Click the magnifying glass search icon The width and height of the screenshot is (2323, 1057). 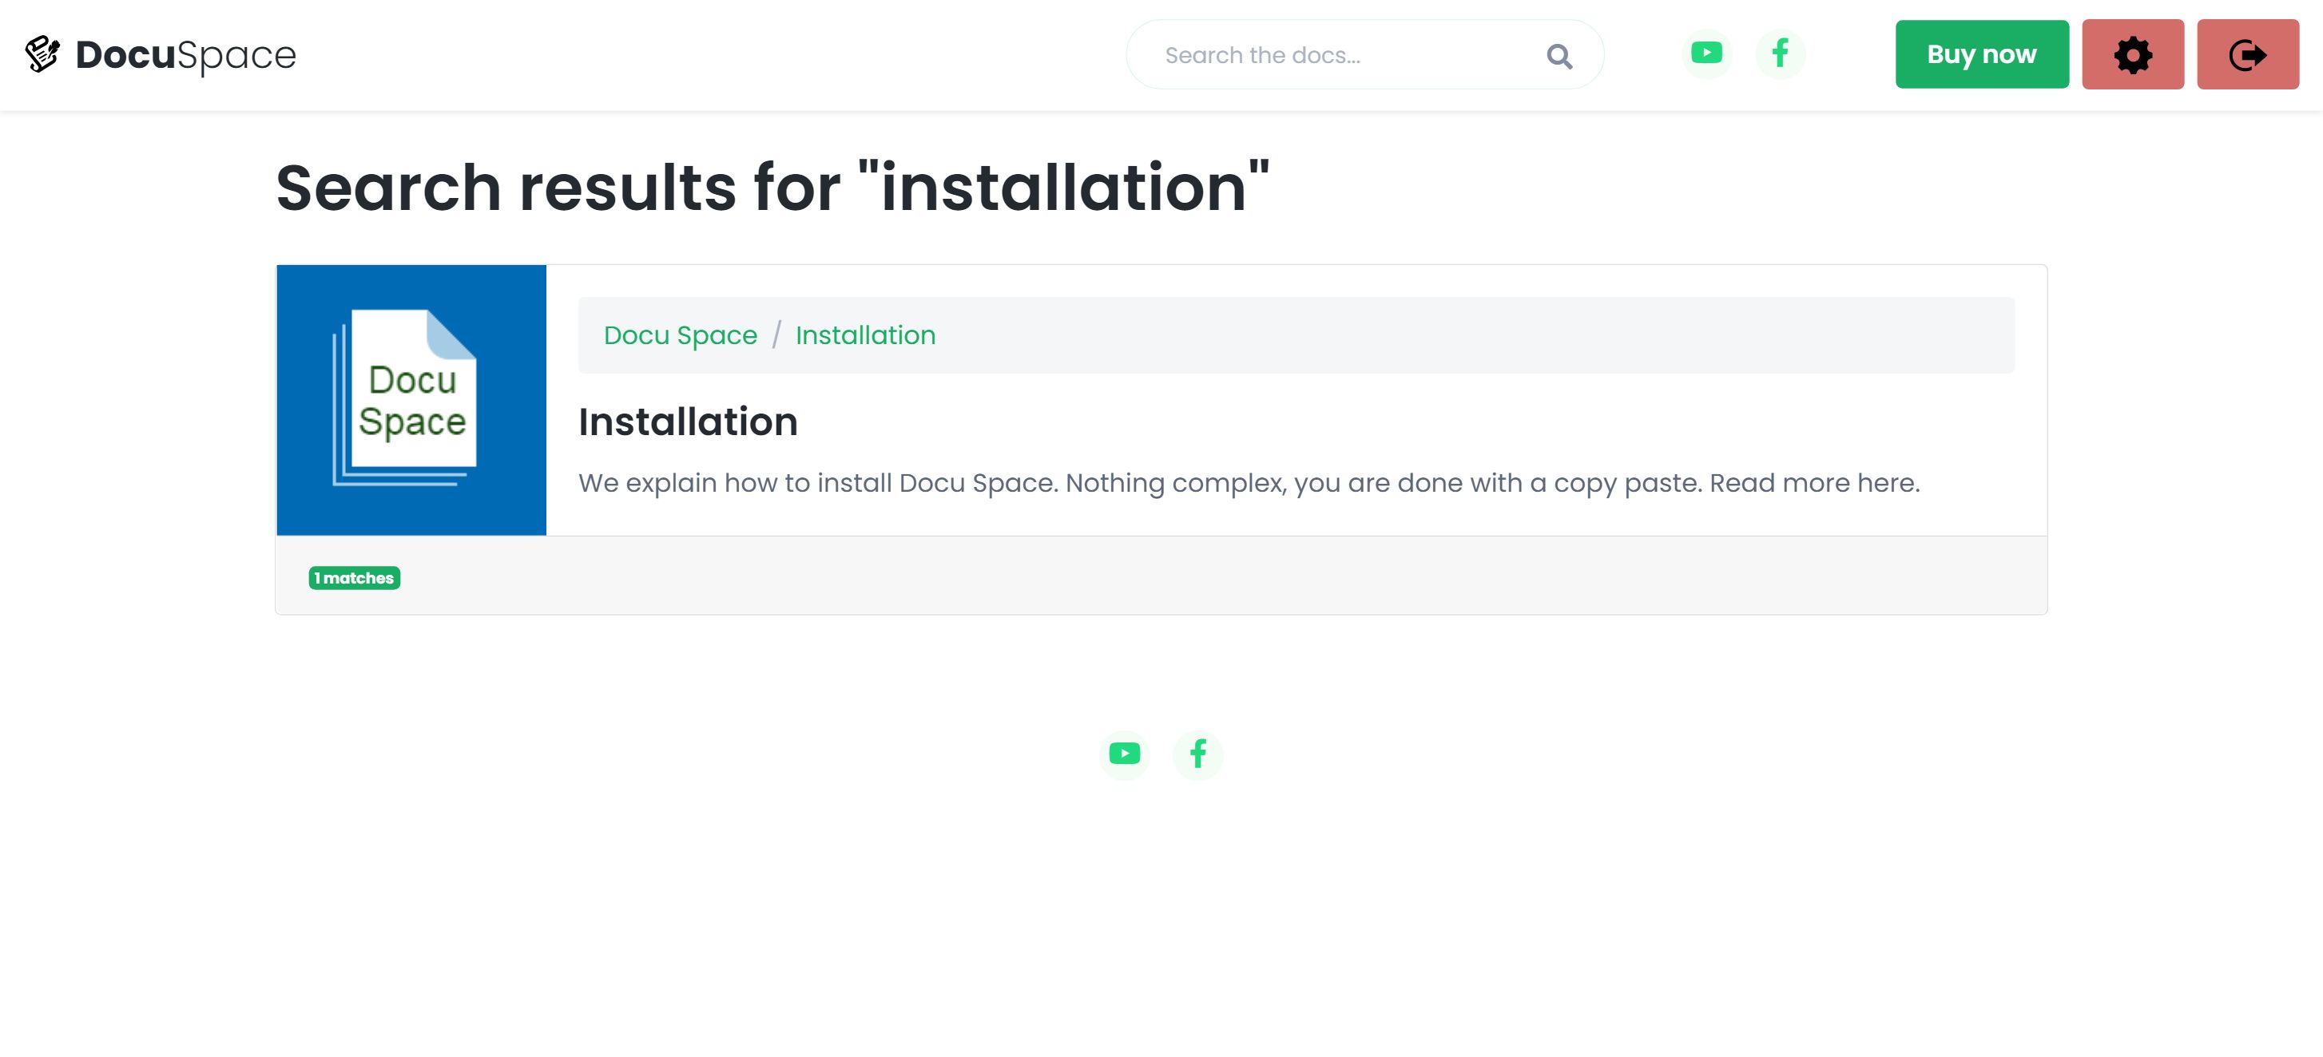point(1559,56)
